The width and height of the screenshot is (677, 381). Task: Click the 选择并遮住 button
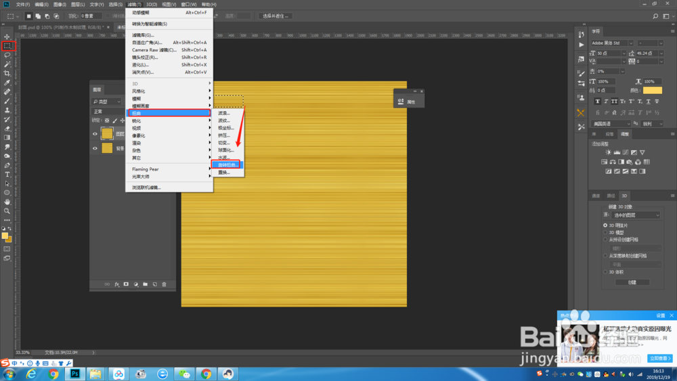tap(276, 16)
